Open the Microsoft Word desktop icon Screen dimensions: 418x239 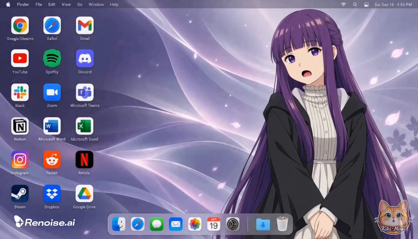pyautogui.click(x=52, y=126)
